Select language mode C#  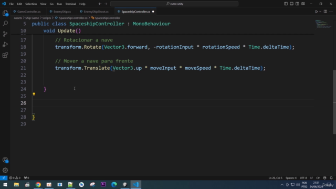click(318, 178)
